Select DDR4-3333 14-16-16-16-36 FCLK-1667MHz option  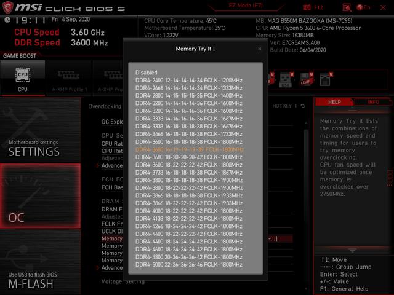(189, 119)
